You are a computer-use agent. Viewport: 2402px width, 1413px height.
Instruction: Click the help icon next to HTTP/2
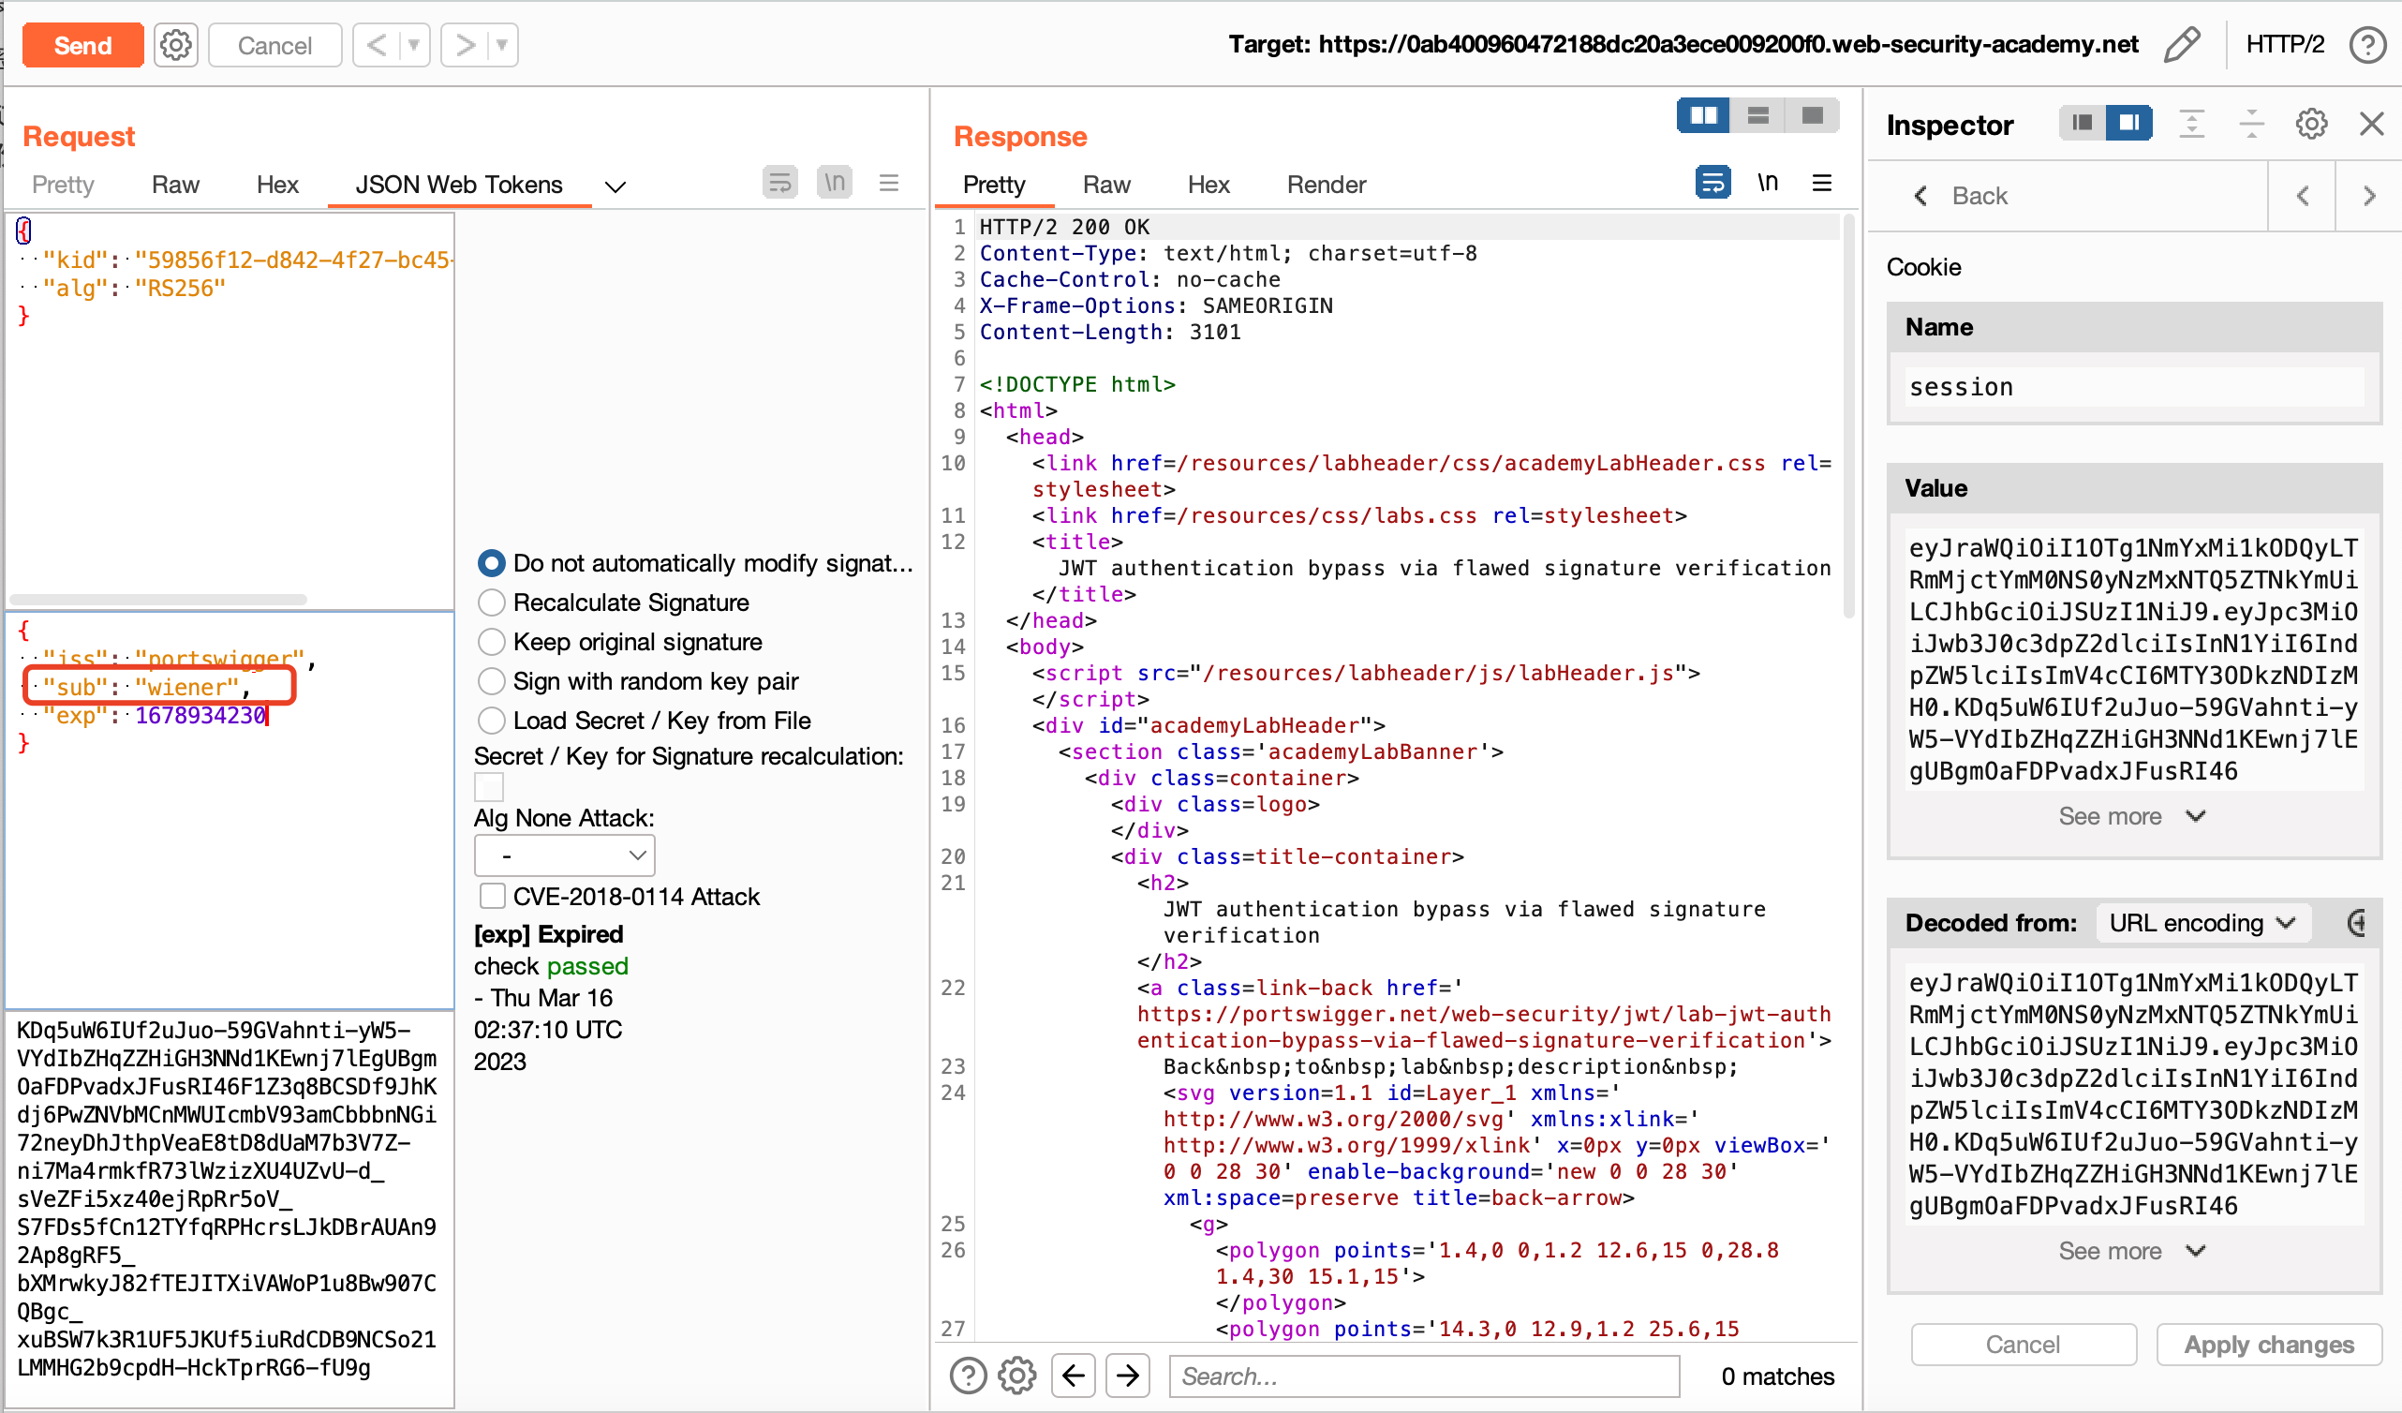click(x=2366, y=45)
